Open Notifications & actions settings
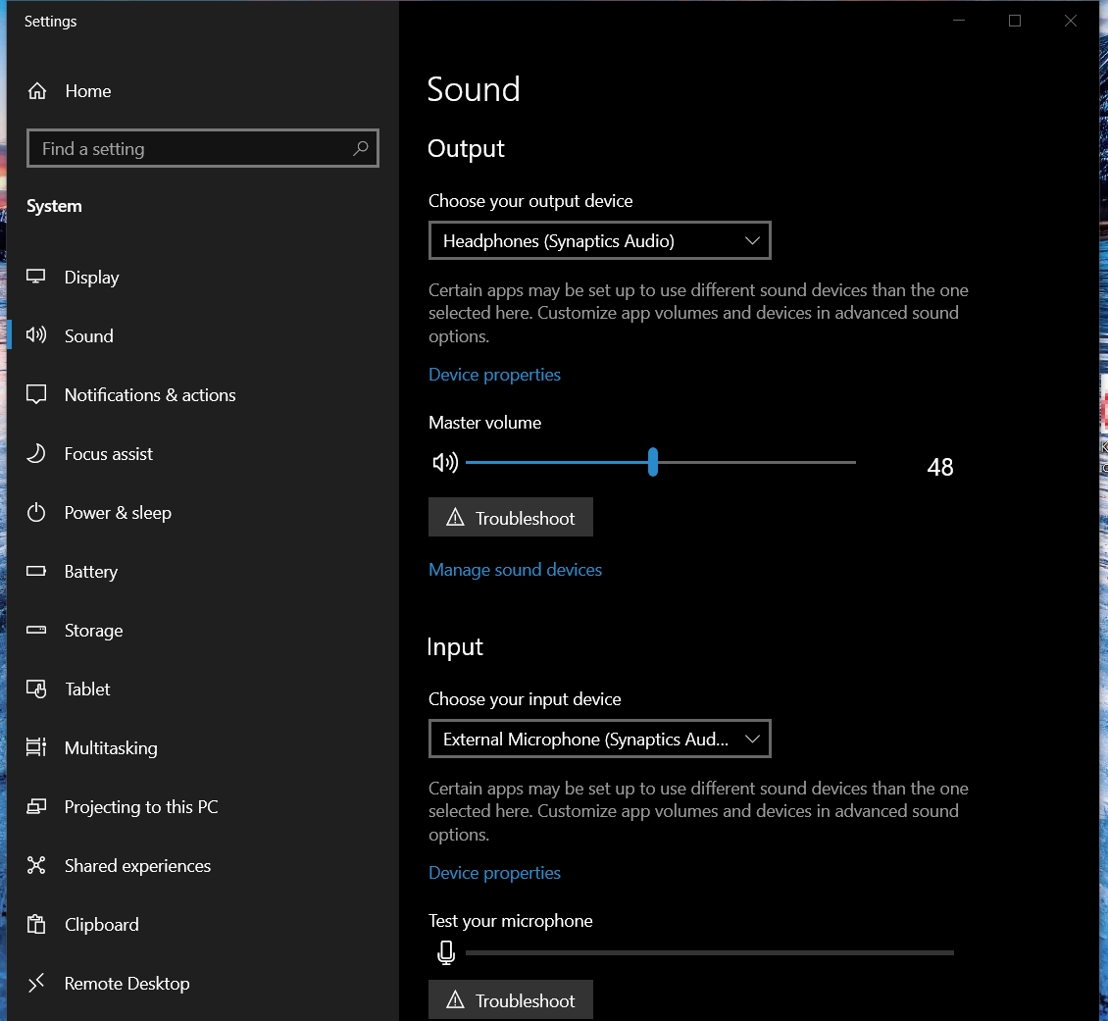 click(150, 395)
